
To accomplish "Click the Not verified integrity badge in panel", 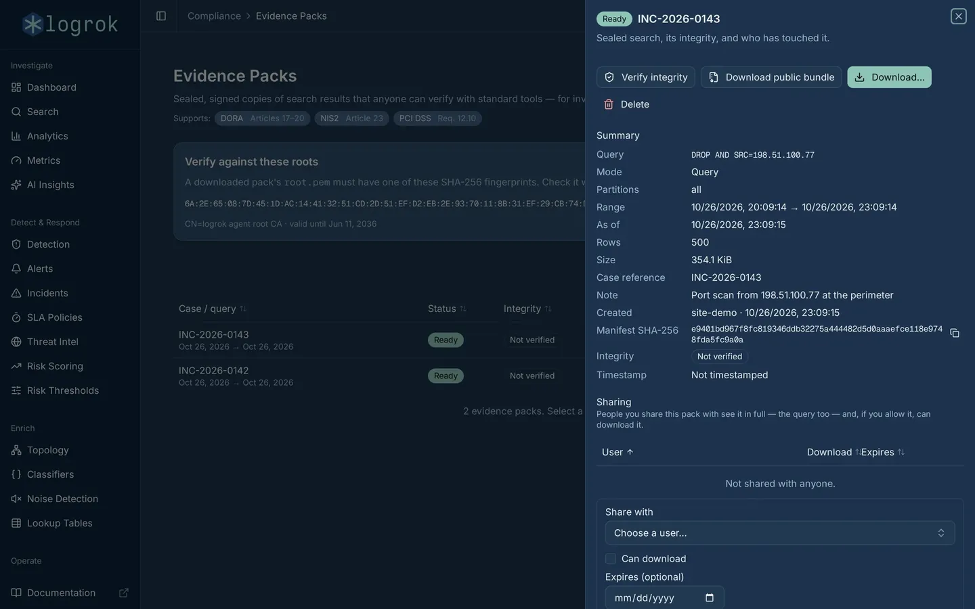I will [x=720, y=357].
